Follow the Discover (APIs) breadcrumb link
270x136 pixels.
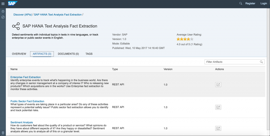23,15
